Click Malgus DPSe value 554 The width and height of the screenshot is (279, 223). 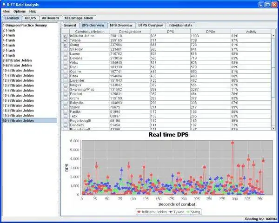point(193,85)
